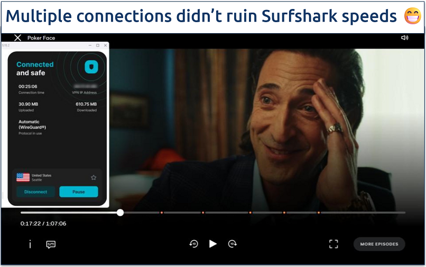Play the video

pos(212,244)
